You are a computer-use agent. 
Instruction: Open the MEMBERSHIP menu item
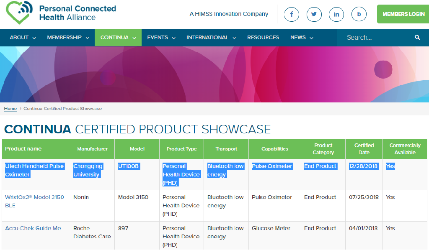(x=64, y=37)
